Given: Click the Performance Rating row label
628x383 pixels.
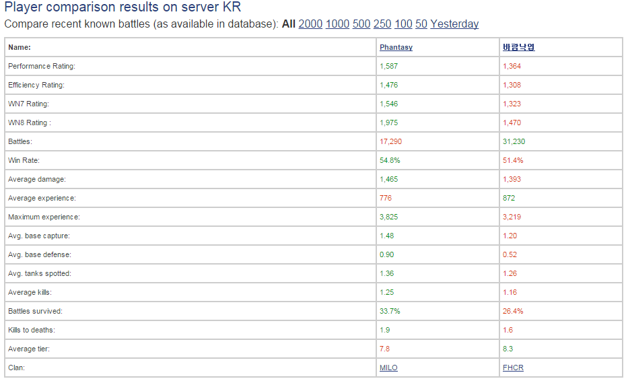Looking at the screenshot, I should [41, 66].
